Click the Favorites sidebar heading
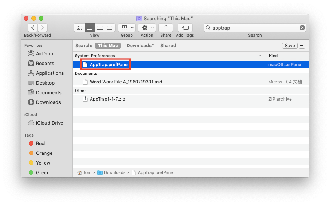Viewport: 330px width, 205px height. pyautogui.click(x=33, y=45)
